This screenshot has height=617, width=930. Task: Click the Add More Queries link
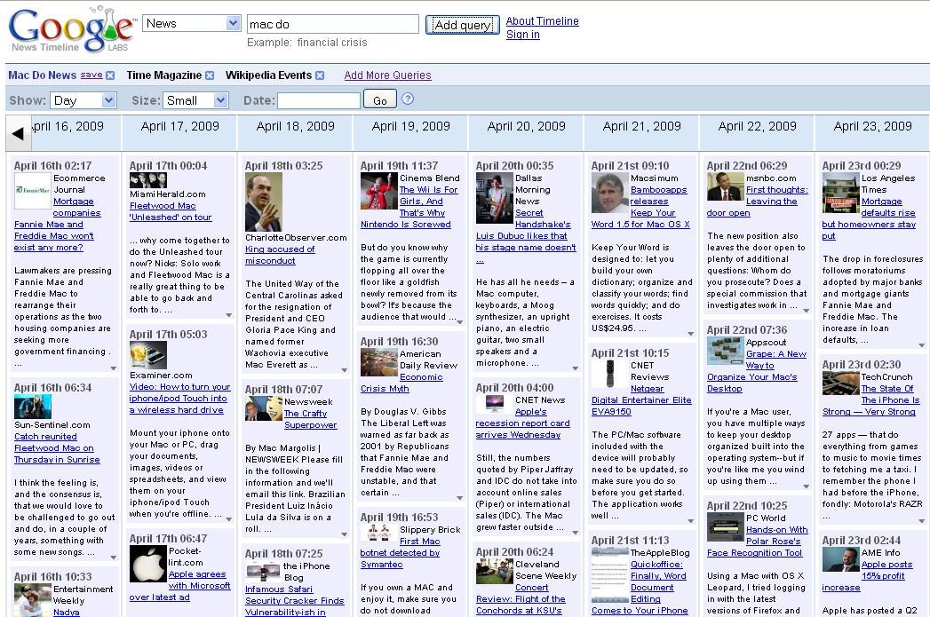387,75
